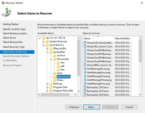Screen dimensions: 145x113
Task: Click the Local disk (C:) folder icon
Action: click(47, 45)
